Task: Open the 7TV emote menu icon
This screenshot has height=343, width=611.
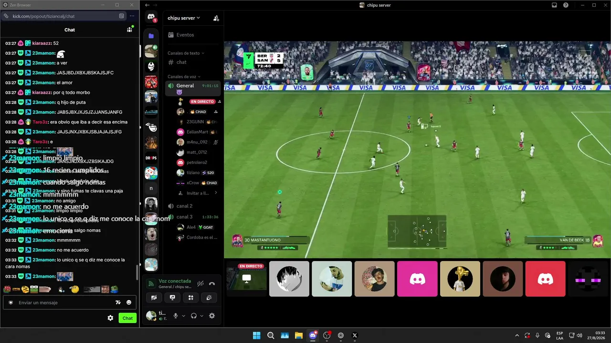Action: 118,303
